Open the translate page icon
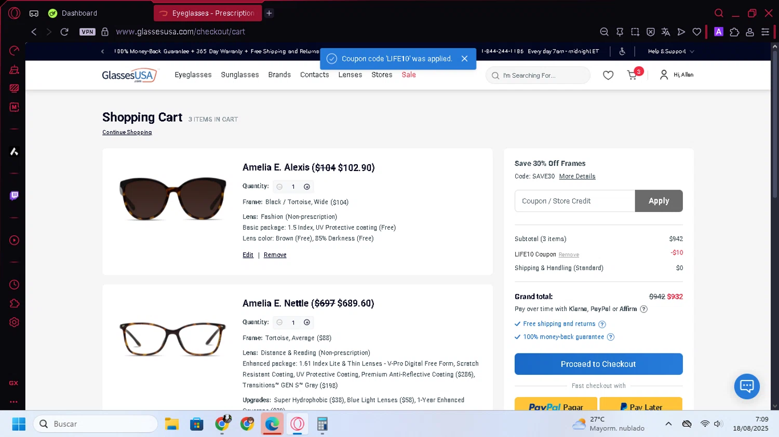The image size is (779, 437). (666, 32)
